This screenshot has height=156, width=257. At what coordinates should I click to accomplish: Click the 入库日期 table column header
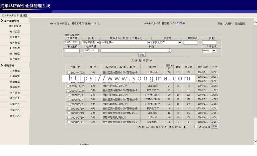(75, 67)
